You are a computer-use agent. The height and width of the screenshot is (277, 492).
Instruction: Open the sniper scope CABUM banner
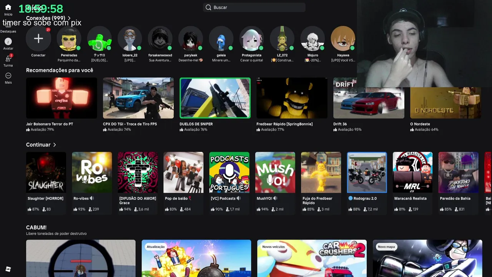(81, 258)
